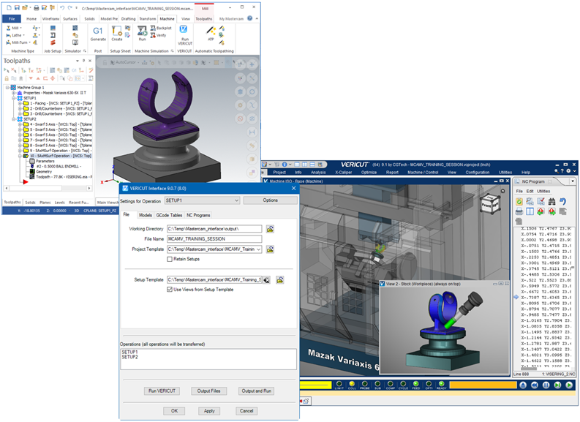
Task: Click the Mastercam help question mark icon
Action: [x=249, y=18]
